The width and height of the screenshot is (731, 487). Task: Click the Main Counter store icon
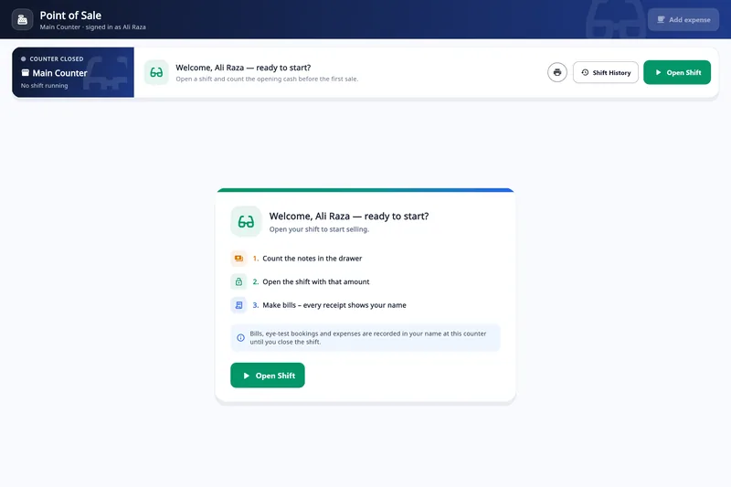pos(26,73)
